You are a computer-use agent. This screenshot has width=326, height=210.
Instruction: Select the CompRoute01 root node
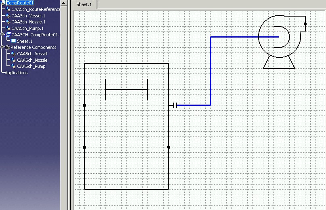click(x=20, y=3)
